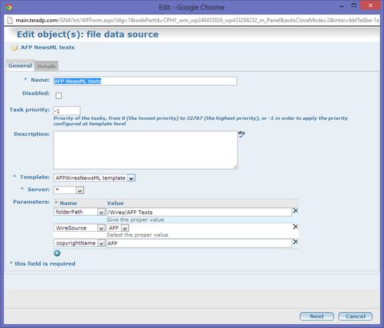This screenshot has height=328, width=384.
Task: Toggle the Disabled checkbox
Action: tap(59, 96)
